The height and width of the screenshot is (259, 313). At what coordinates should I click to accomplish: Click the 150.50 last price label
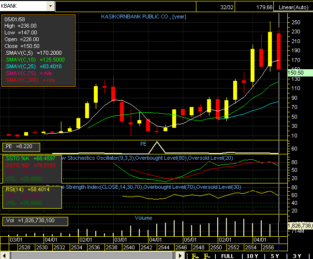pos(300,73)
